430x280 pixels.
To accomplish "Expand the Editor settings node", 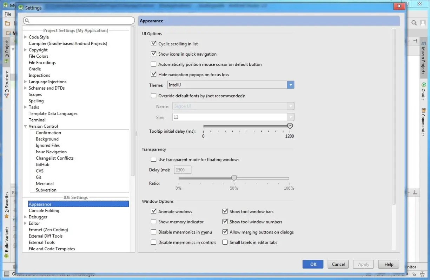I will coord(25,223).
